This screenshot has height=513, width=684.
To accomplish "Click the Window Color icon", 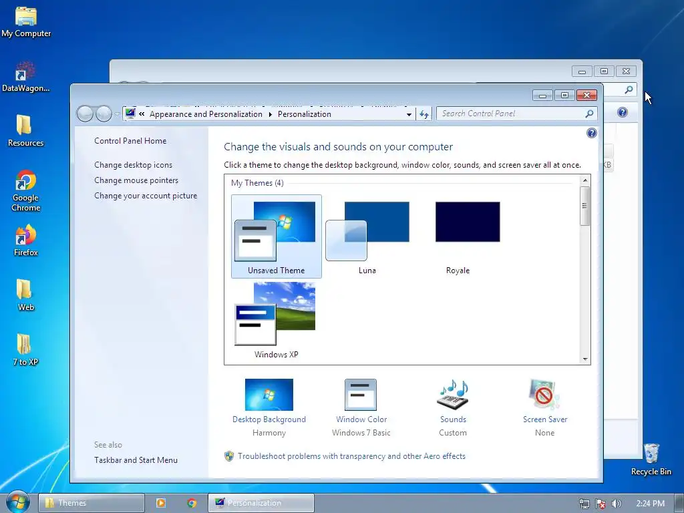I will (360, 394).
